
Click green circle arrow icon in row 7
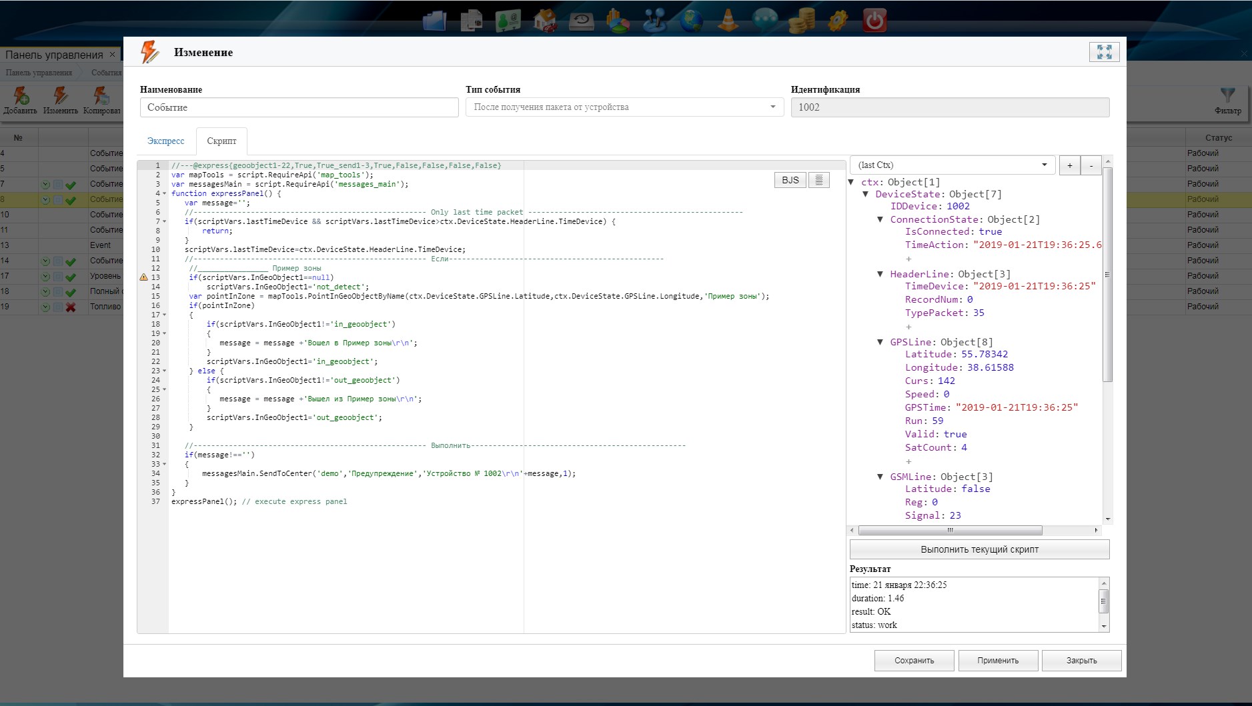click(x=45, y=185)
